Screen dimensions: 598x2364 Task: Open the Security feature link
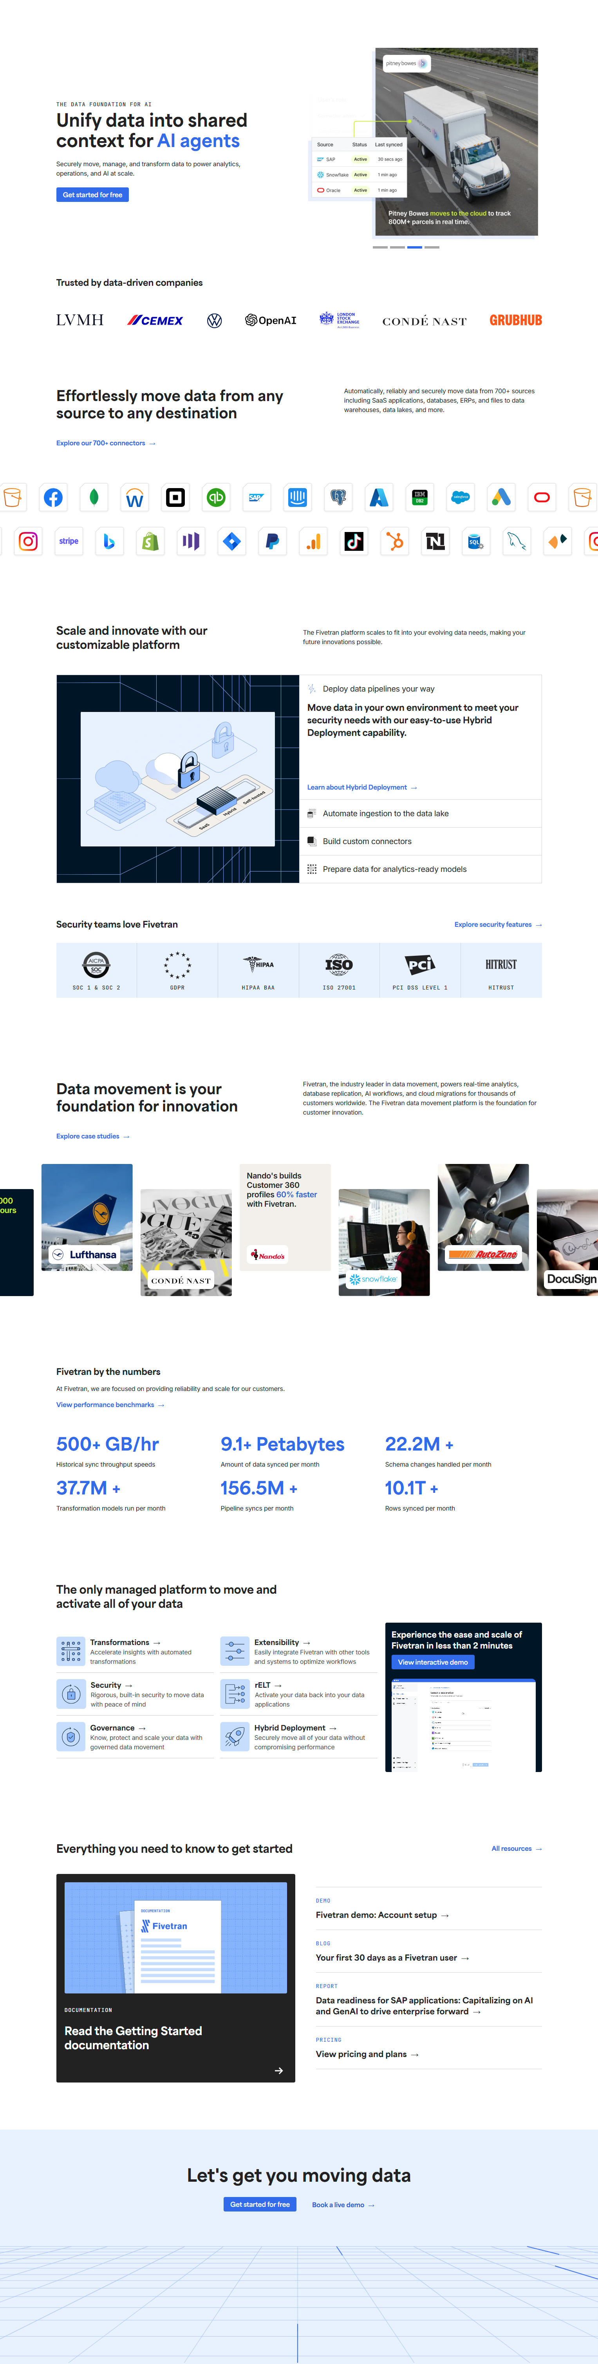pos(111,1686)
